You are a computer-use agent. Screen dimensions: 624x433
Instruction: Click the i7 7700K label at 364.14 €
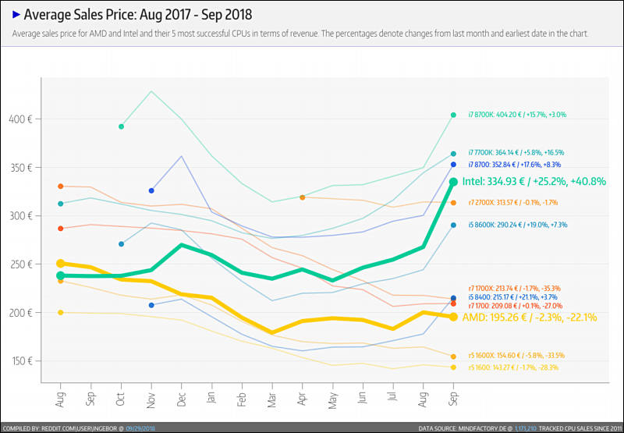pyautogui.click(x=516, y=152)
